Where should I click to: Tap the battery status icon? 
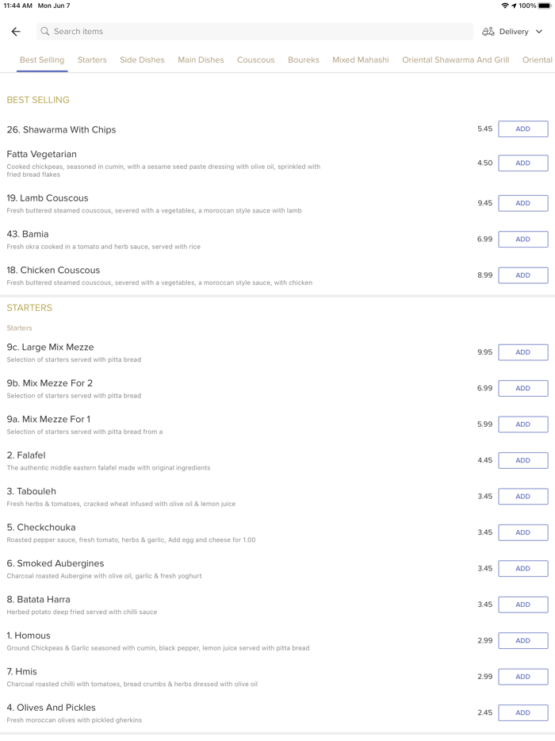[x=545, y=6]
